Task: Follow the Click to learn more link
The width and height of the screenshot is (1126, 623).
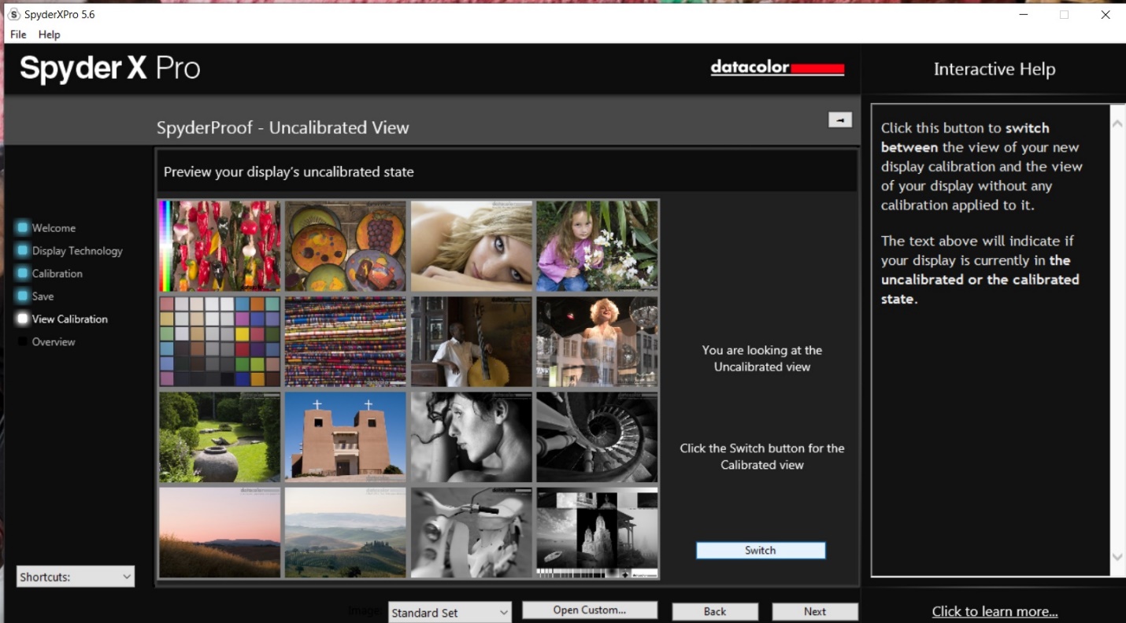Action: pos(995,611)
